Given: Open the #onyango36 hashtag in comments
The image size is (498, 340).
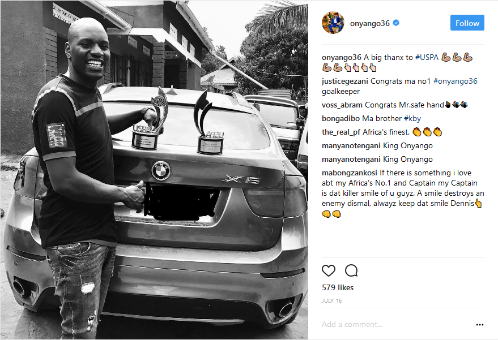Looking at the screenshot, I should click(x=455, y=81).
